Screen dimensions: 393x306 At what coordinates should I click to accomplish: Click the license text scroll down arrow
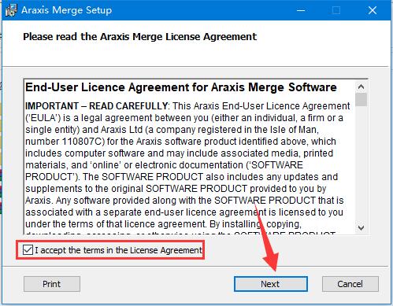[361, 227]
